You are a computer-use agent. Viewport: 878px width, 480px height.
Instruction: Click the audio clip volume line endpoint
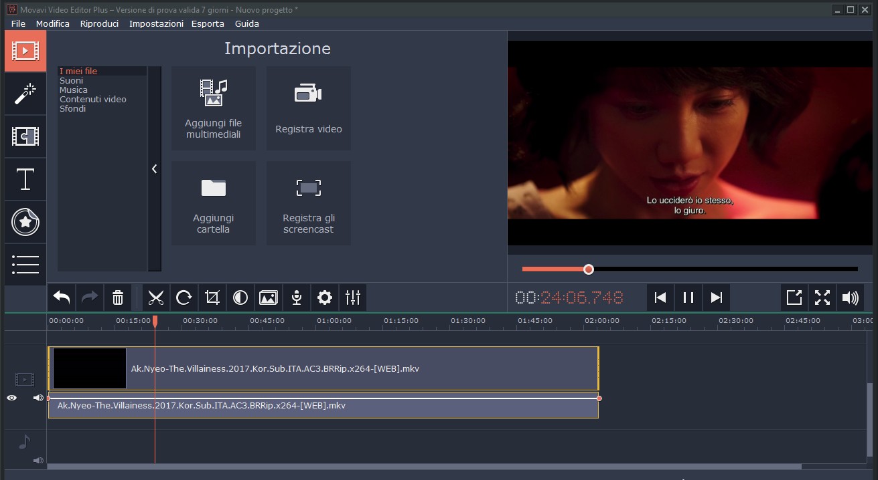pos(599,398)
